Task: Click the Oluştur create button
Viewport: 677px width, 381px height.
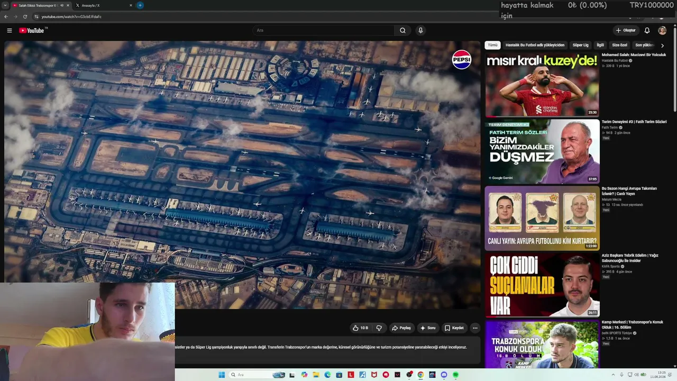Action: click(x=625, y=31)
